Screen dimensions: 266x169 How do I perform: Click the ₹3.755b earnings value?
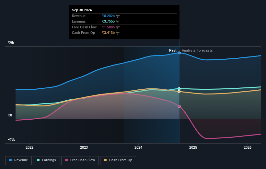108,21
